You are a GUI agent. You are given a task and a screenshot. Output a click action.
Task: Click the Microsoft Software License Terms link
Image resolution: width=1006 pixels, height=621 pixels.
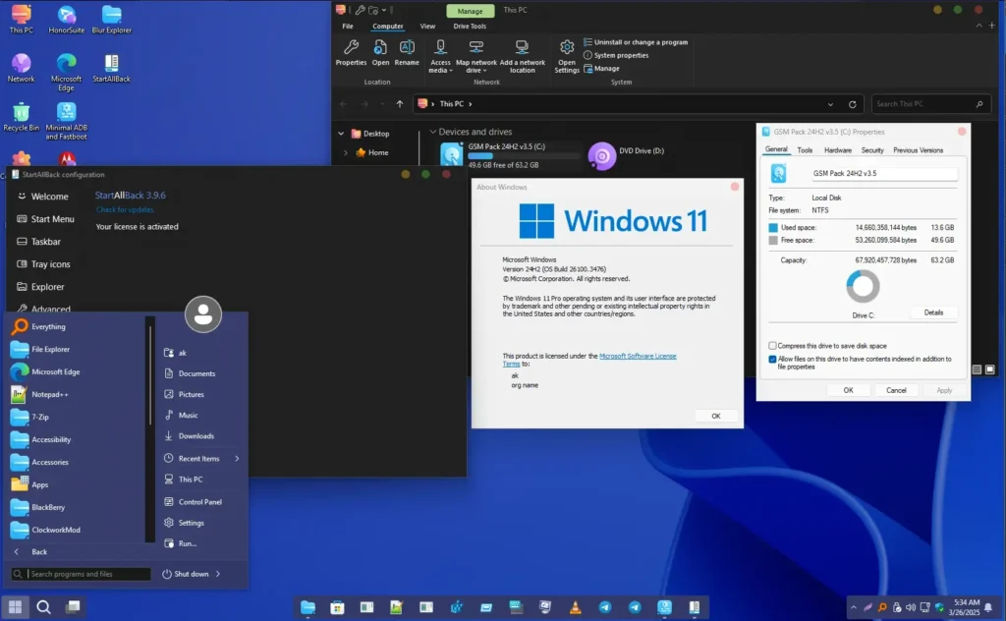(638, 356)
